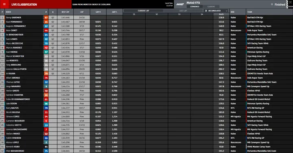The width and height of the screenshot is (293, 153).
Task: Click the collapse fullscreen icon at top right
Action: 291,2
